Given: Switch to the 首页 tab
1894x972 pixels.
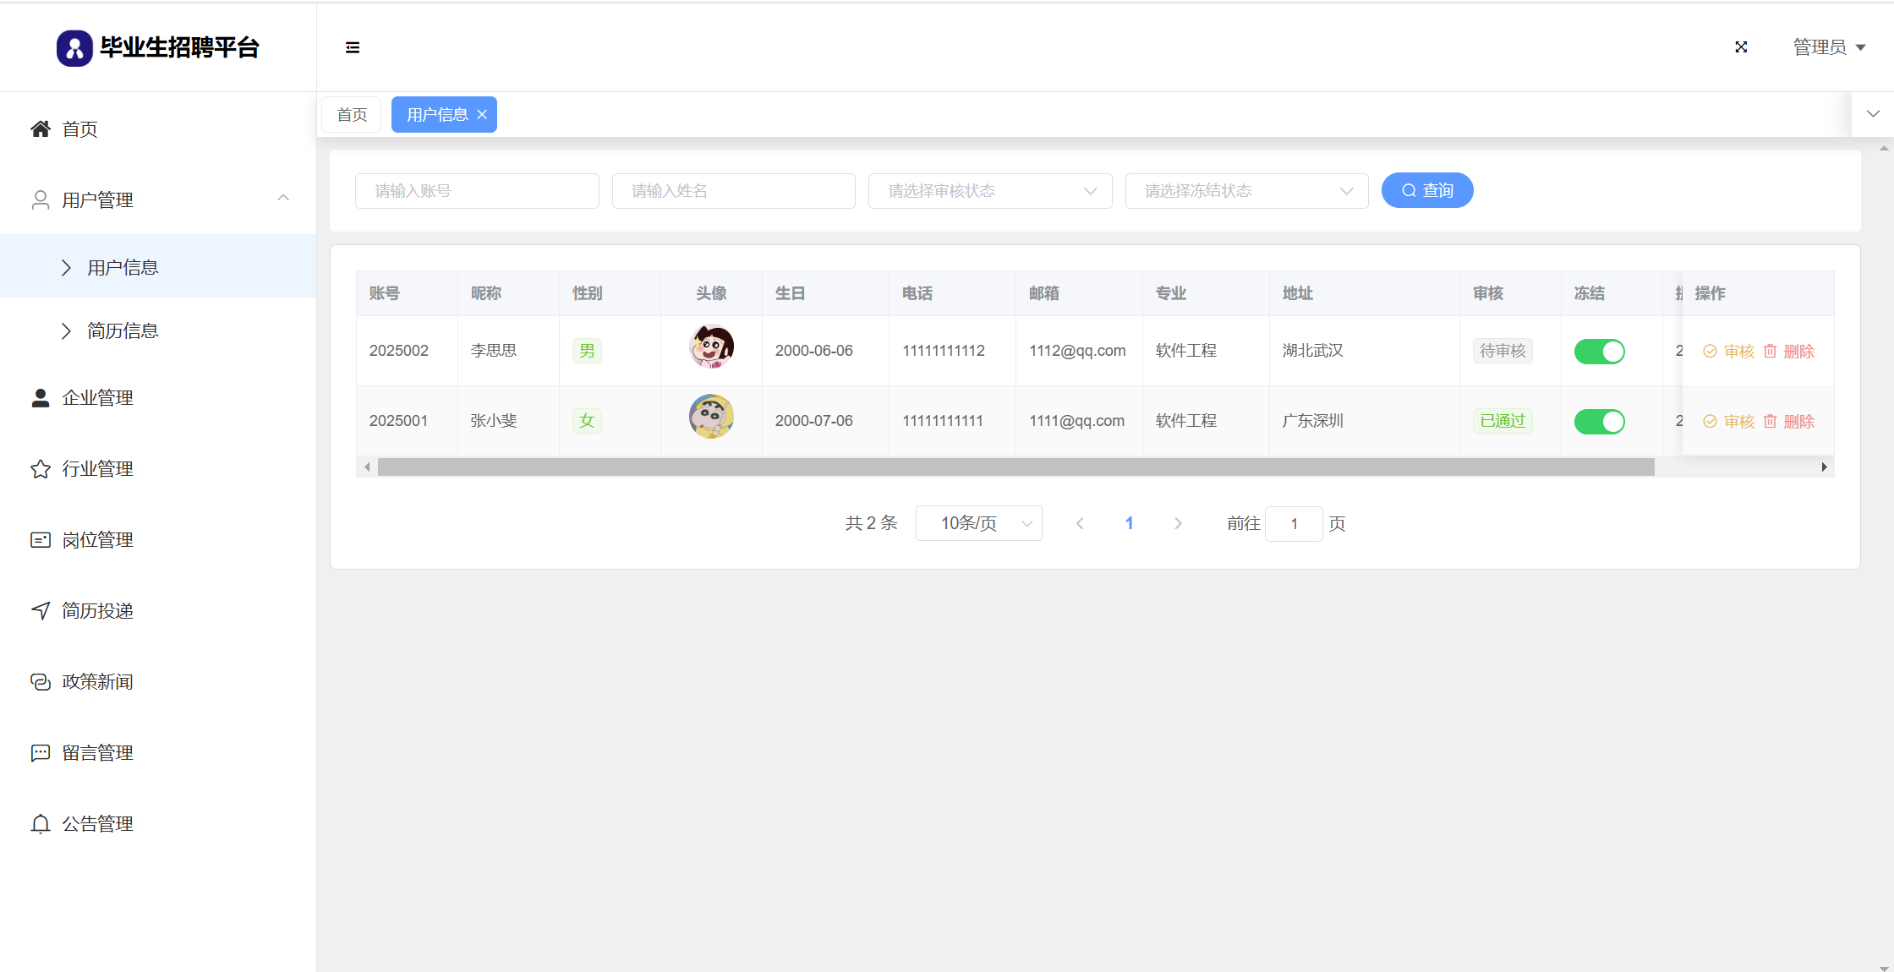Looking at the screenshot, I should point(352,115).
